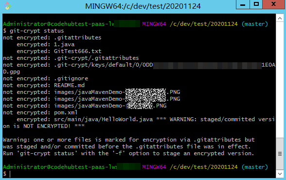Viewport: 286px width, 180px height.
Task: Click the empty scrollbar track above thumb
Action: pyautogui.click(x=280, y=80)
